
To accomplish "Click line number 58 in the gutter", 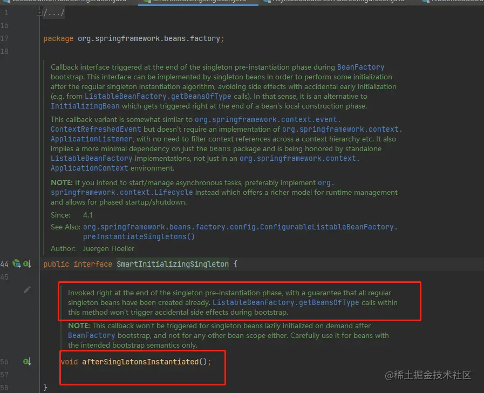I will point(4,387).
